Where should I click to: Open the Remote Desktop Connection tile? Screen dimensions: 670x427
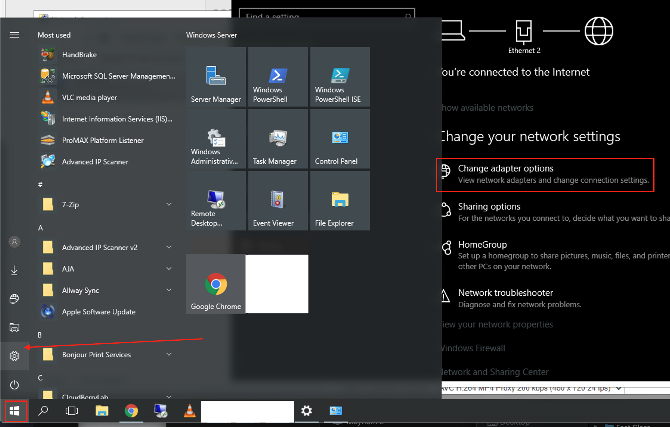tap(216, 201)
